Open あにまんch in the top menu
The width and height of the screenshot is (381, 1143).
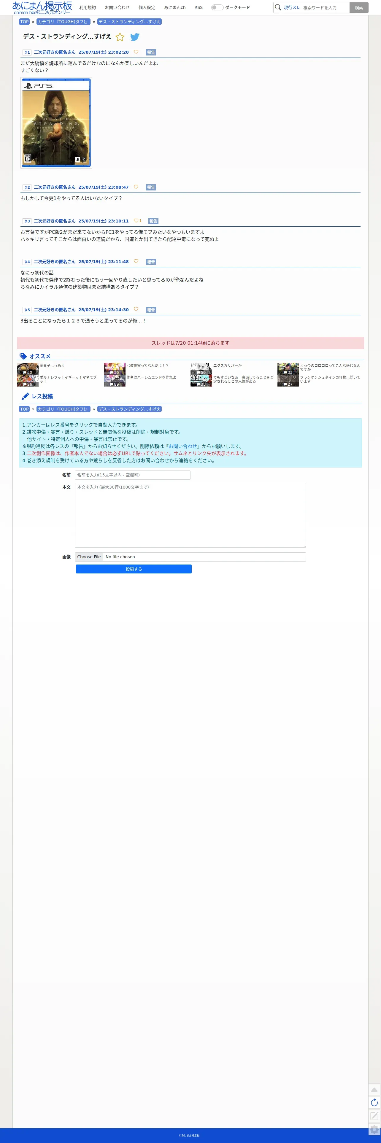point(175,7)
